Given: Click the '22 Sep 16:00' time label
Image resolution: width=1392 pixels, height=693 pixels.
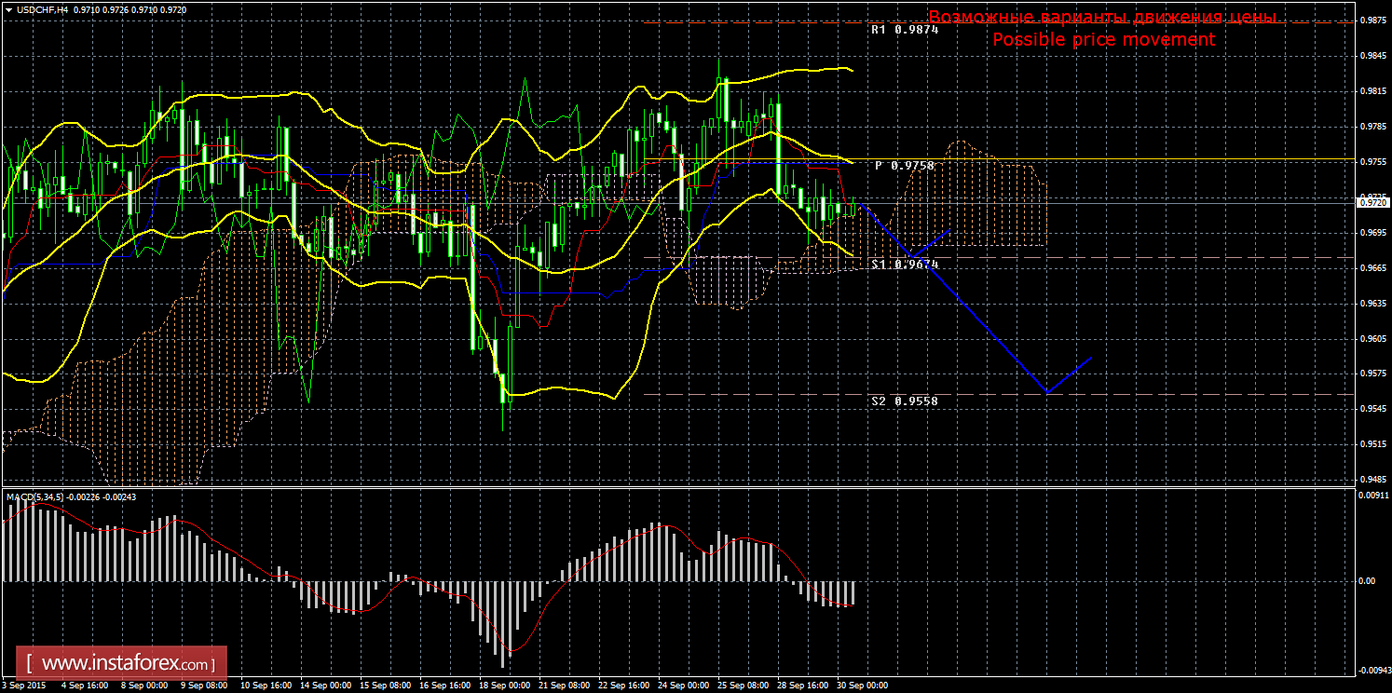Looking at the screenshot, I should pyautogui.click(x=622, y=685).
